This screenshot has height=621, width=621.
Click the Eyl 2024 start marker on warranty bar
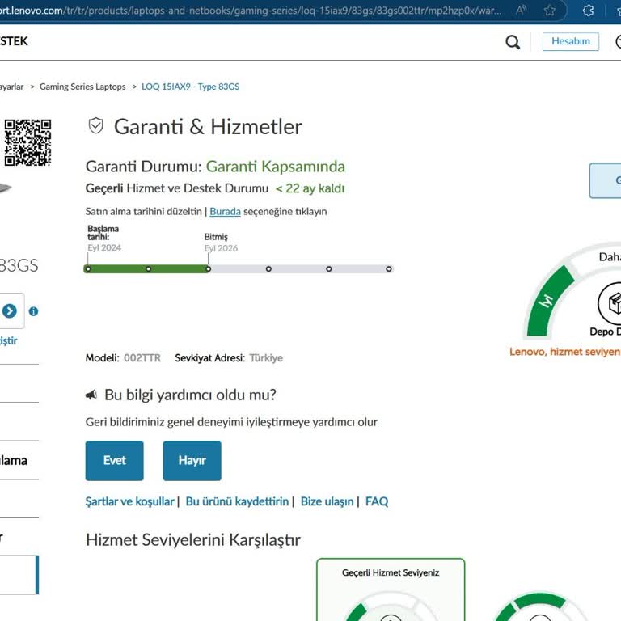tap(88, 269)
